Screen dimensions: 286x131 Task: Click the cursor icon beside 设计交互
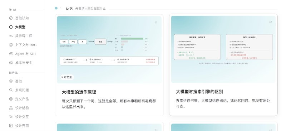[x=11, y=117]
